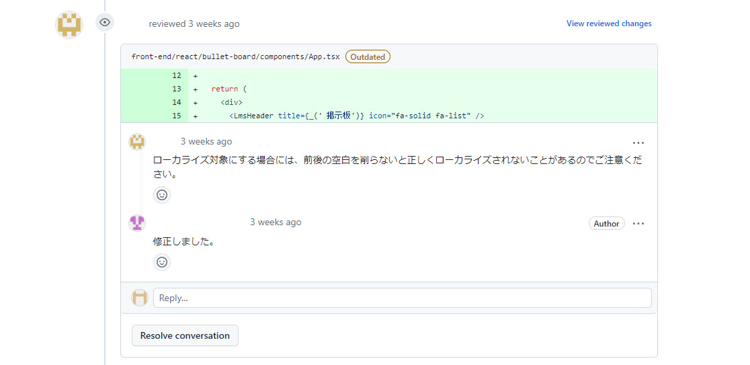The height and width of the screenshot is (365, 750).
Task: Open View reviewed changes link
Action: (x=609, y=24)
